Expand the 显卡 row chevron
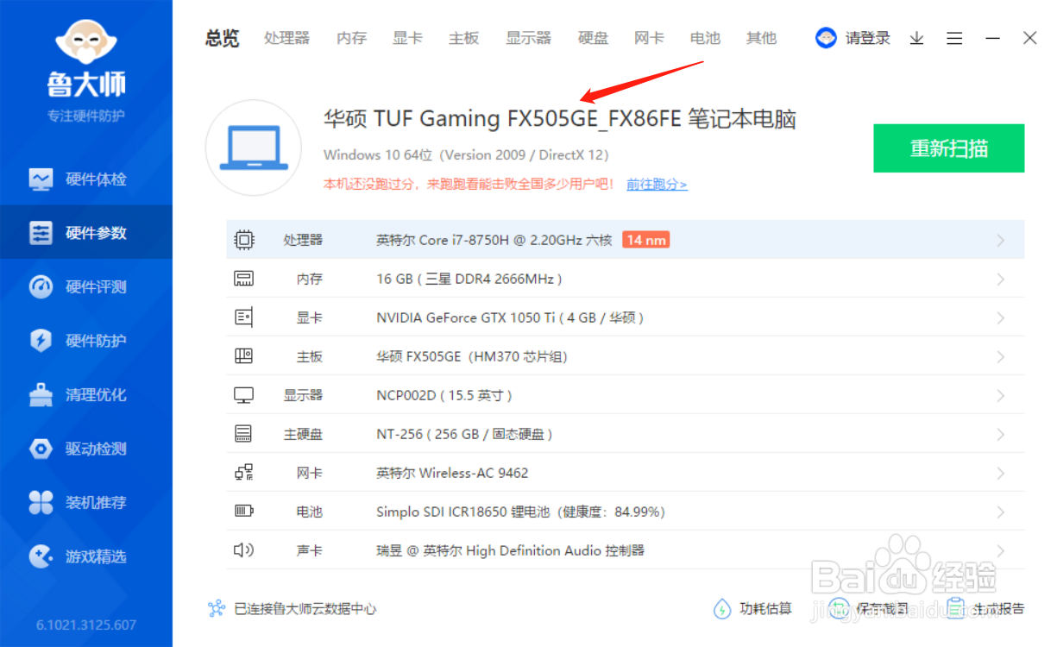 [x=1001, y=318]
